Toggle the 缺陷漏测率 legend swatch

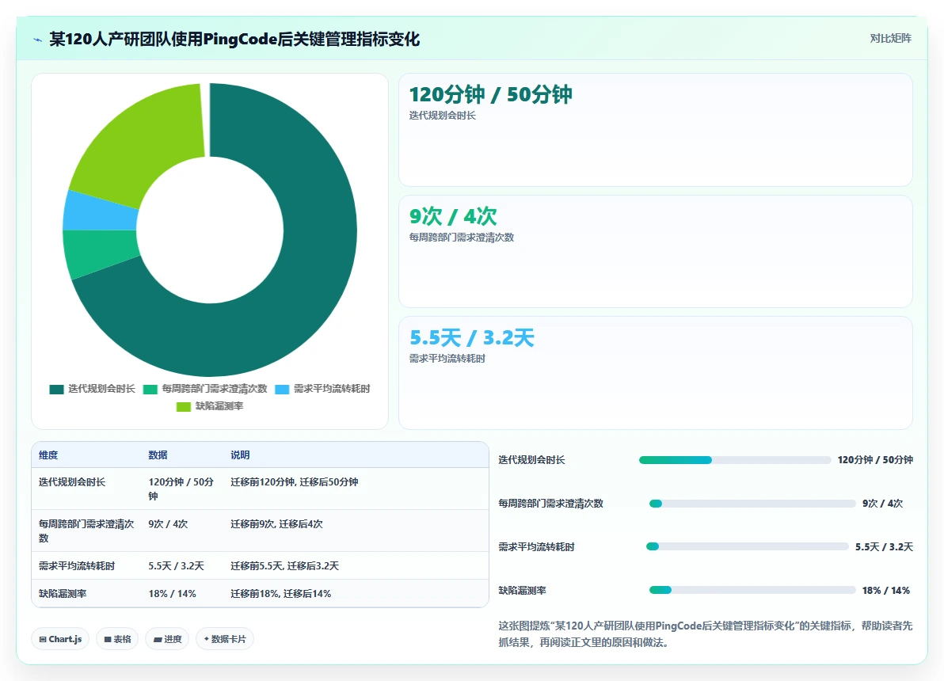pos(184,407)
